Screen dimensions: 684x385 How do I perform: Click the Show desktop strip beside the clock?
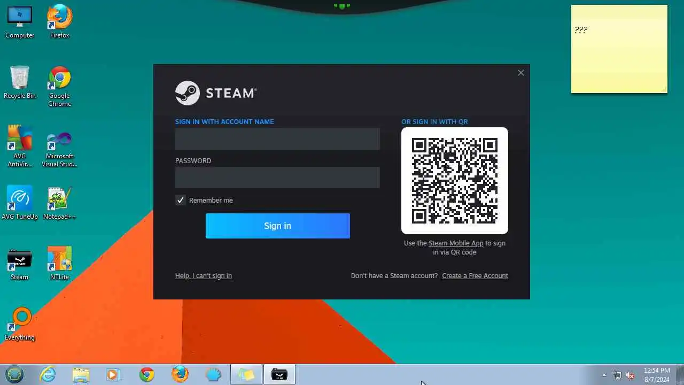click(x=680, y=375)
